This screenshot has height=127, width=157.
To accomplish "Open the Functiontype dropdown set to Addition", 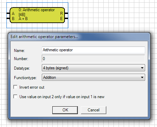I will click(93, 77).
